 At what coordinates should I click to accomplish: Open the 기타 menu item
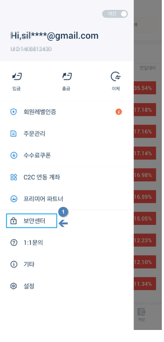(67, 264)
